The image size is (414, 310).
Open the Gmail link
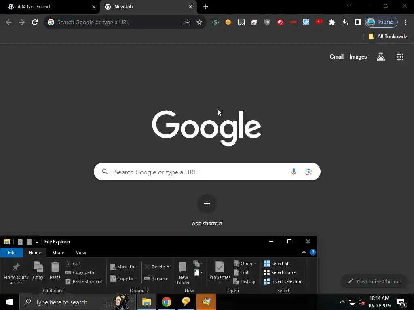point(337,57)
